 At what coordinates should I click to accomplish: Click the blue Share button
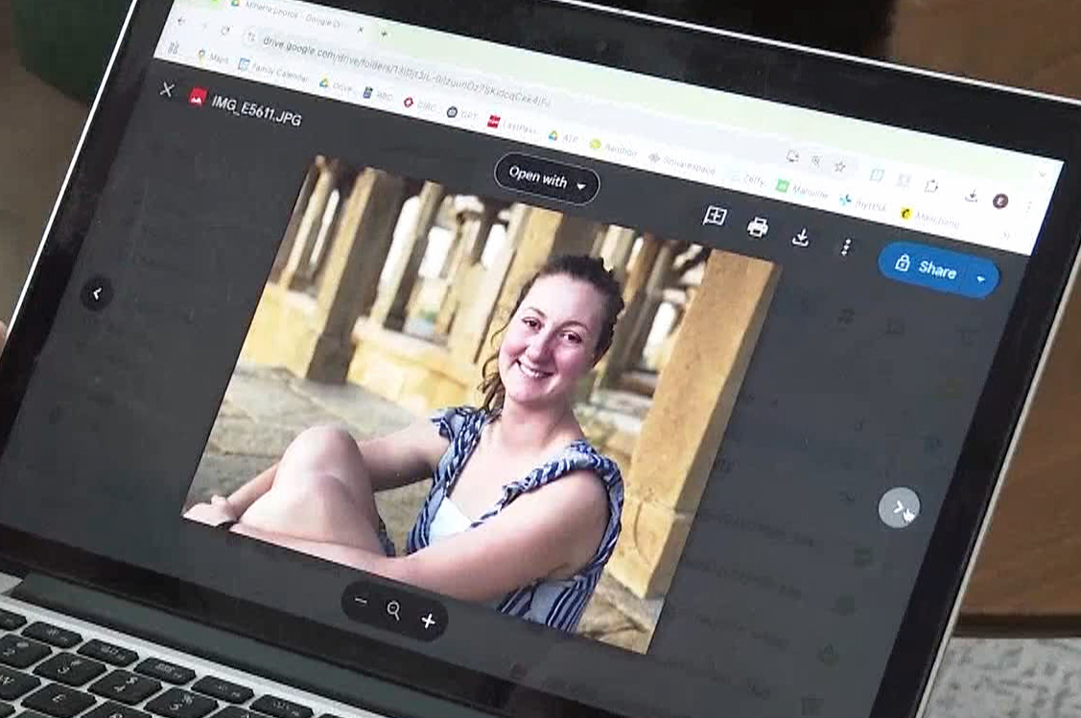coord(926,268)
